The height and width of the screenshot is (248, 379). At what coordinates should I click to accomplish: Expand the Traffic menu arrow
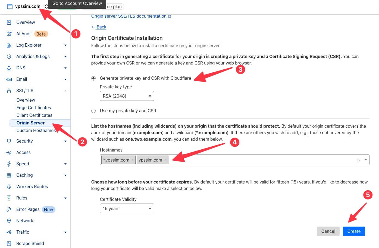pos(65,232)
